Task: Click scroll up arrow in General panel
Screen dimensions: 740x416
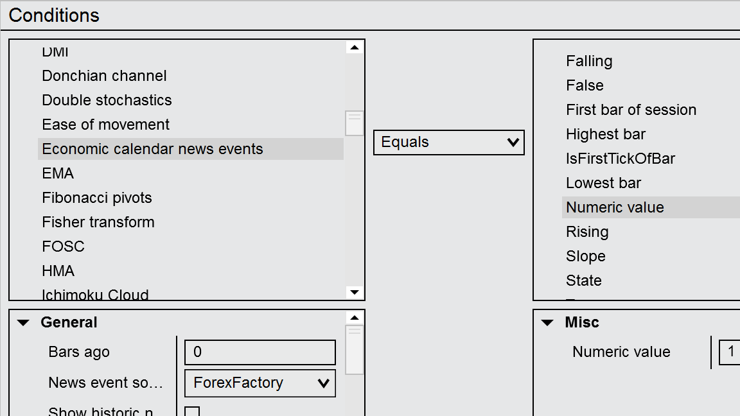Action: coord(354,318)
